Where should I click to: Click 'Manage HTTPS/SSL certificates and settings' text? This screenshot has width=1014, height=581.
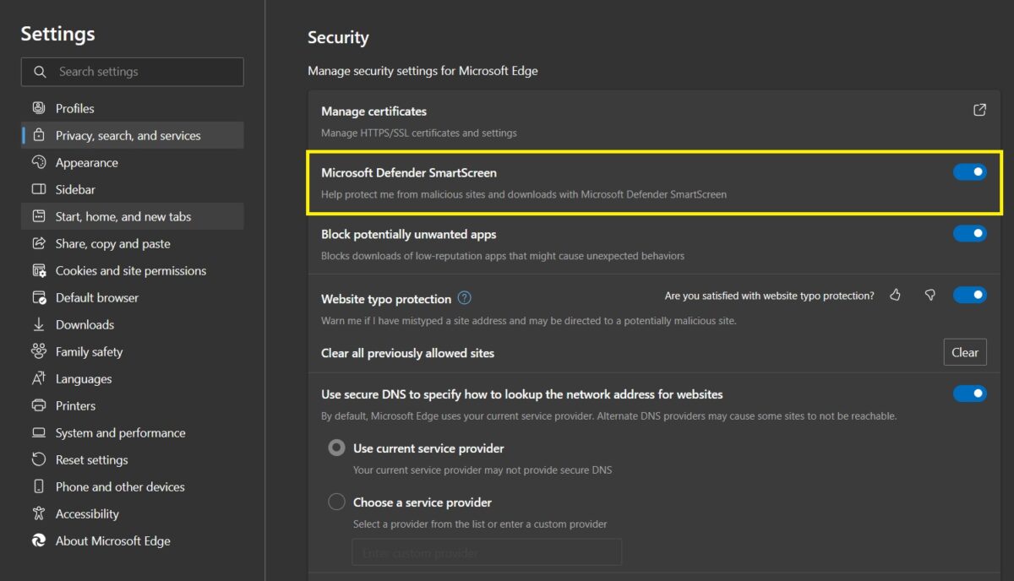coord(419,133)
